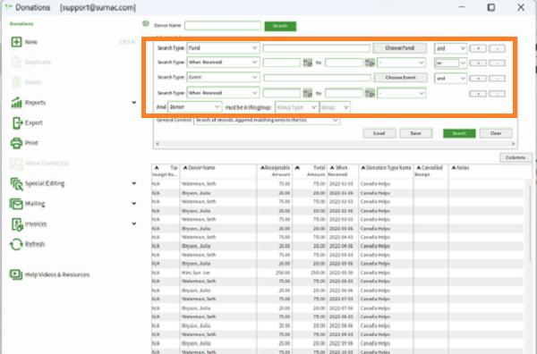Open the General Control dropdown

pyautogui.click(x=267, y=121)
